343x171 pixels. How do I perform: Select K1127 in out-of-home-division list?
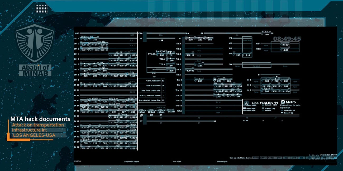(271, 158)
